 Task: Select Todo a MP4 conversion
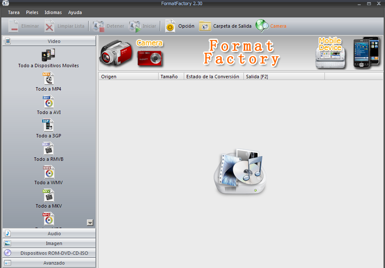(48, 81)
